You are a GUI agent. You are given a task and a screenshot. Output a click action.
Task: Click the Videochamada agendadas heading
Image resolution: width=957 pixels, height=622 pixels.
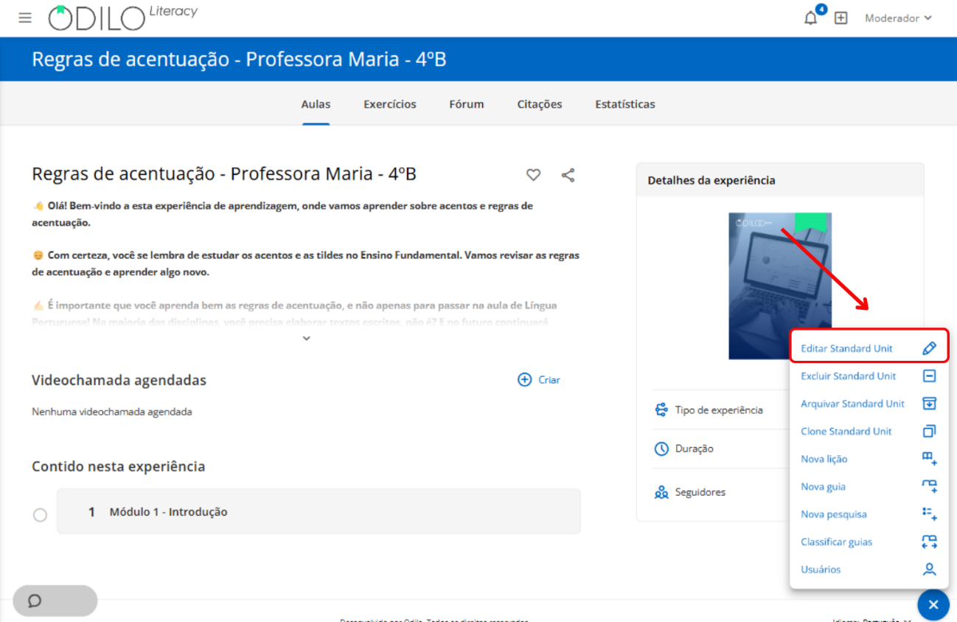tap(119, 381)
